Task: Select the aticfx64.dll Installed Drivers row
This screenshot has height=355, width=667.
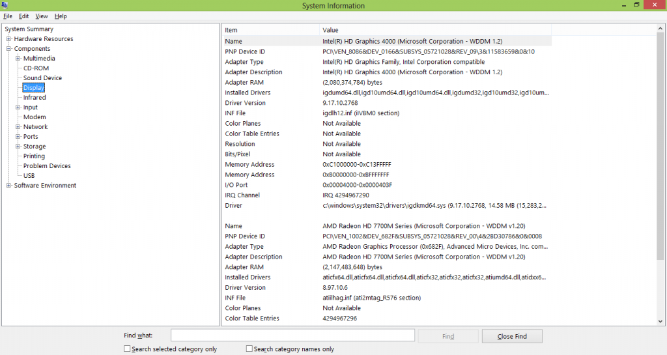Action: (387, 277)
